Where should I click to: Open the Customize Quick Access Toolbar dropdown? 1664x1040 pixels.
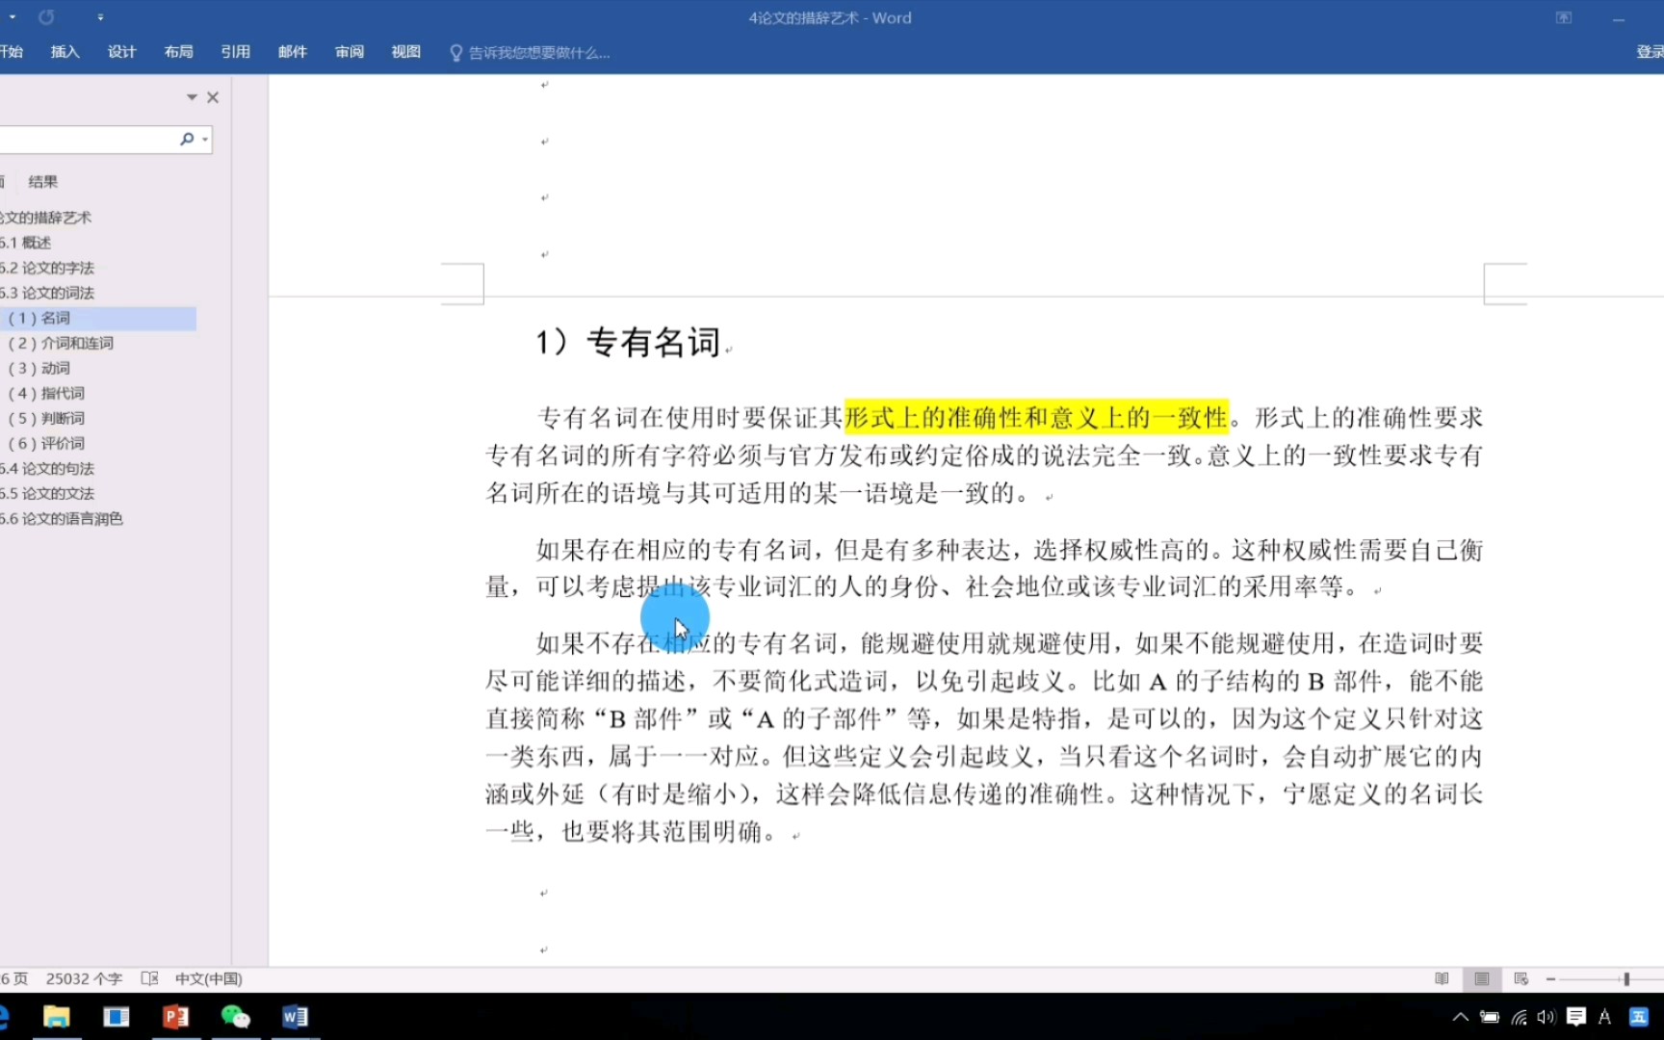click(100, 17)
